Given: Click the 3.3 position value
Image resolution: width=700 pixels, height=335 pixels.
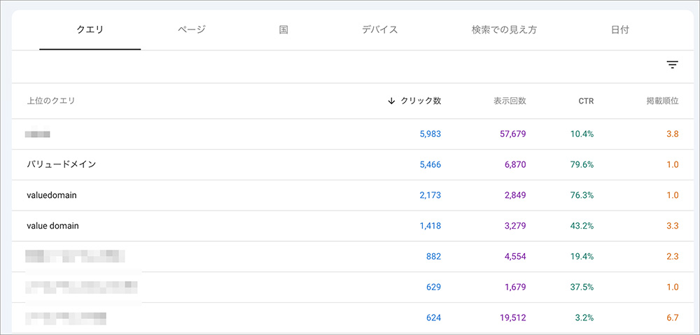Looking at the screenshot, I should pyautogui.click(x=673, y=226).
